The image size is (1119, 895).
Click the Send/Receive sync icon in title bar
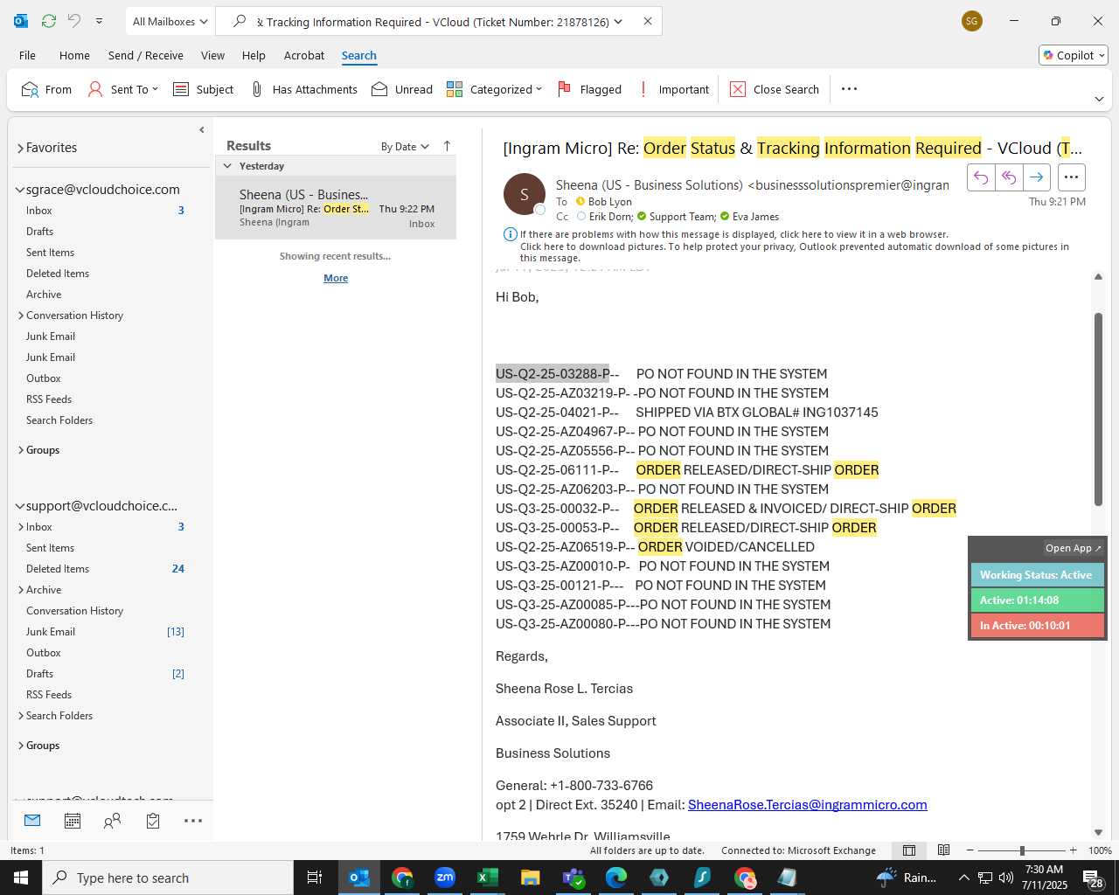49,21
